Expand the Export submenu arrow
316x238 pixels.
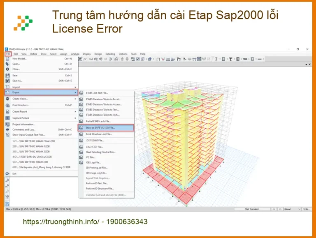click(x=75, y=92)
